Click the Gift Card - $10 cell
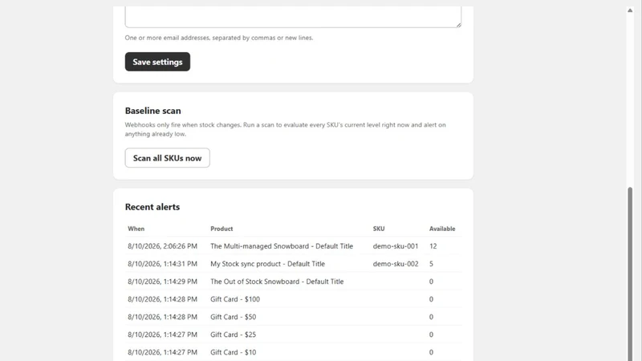The height and width of the screenshot is (361, 642). [234, 352]
